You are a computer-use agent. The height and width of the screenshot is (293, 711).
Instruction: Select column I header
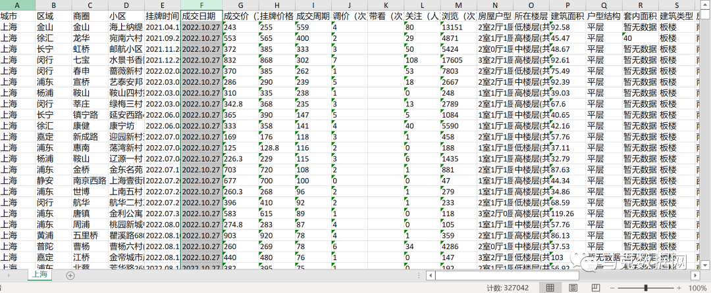click(x=313, y=5)
